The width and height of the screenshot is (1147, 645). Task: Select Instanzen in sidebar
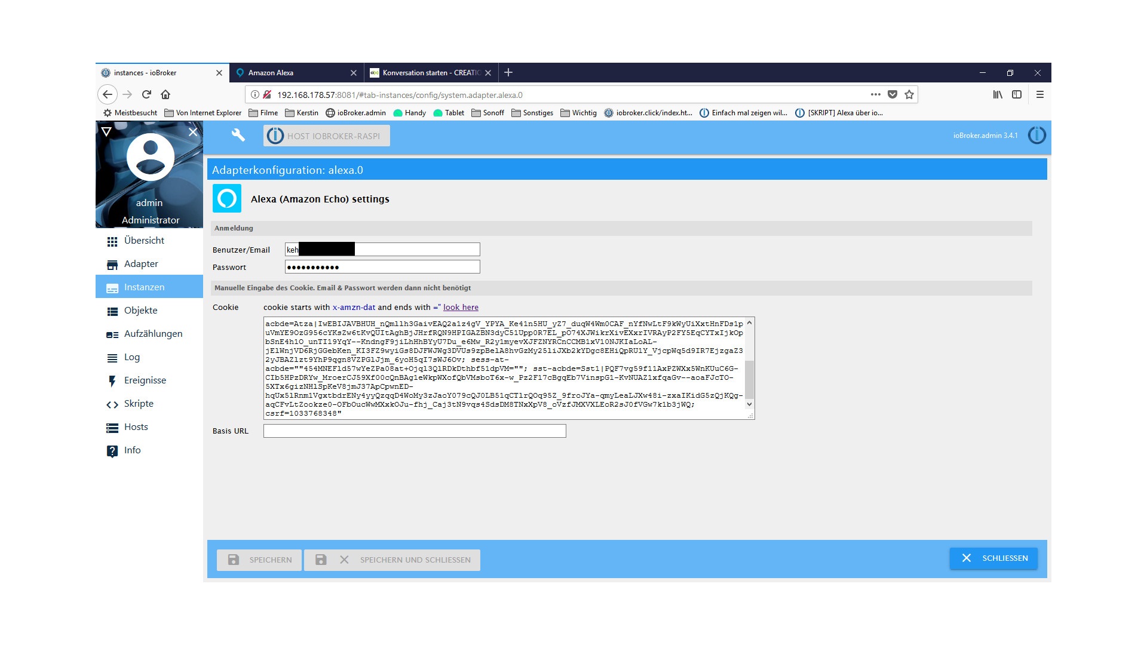pos(149,287)
